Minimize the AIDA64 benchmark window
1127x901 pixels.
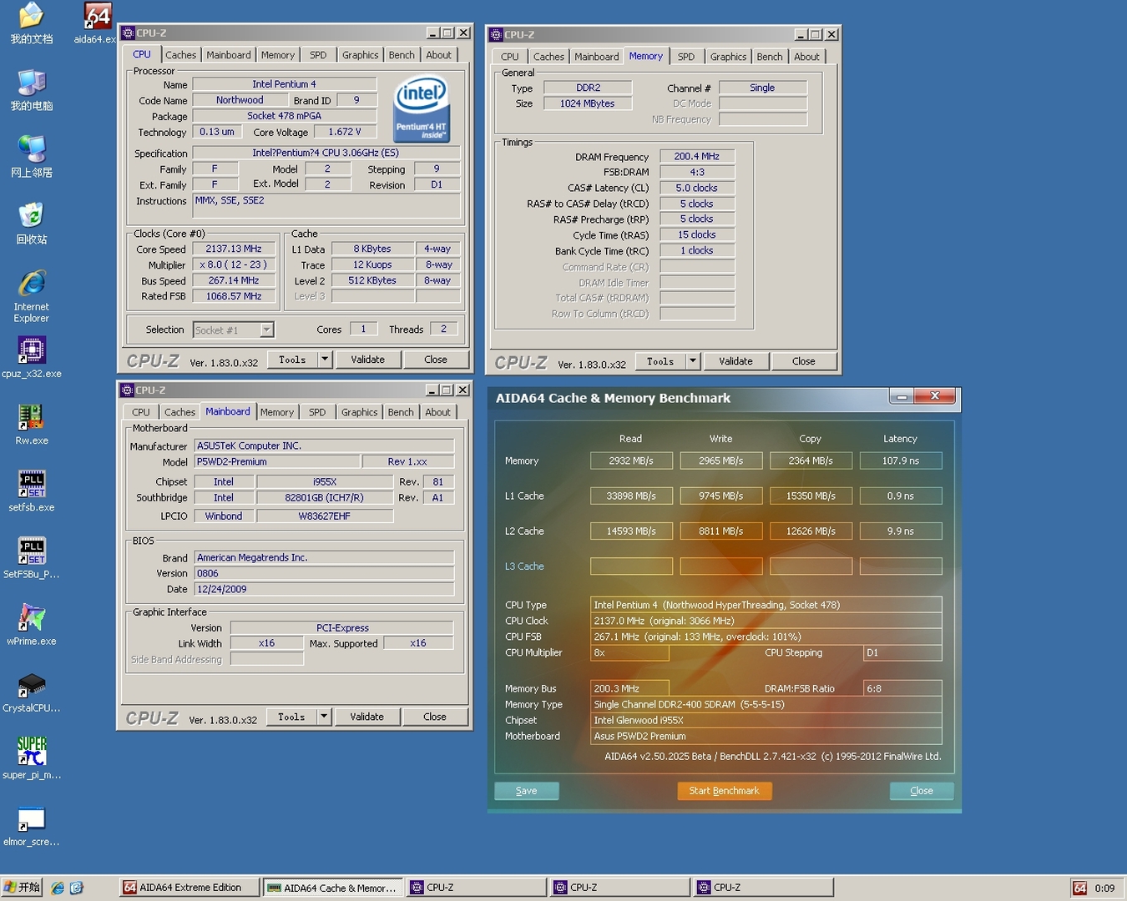(902, 397)
